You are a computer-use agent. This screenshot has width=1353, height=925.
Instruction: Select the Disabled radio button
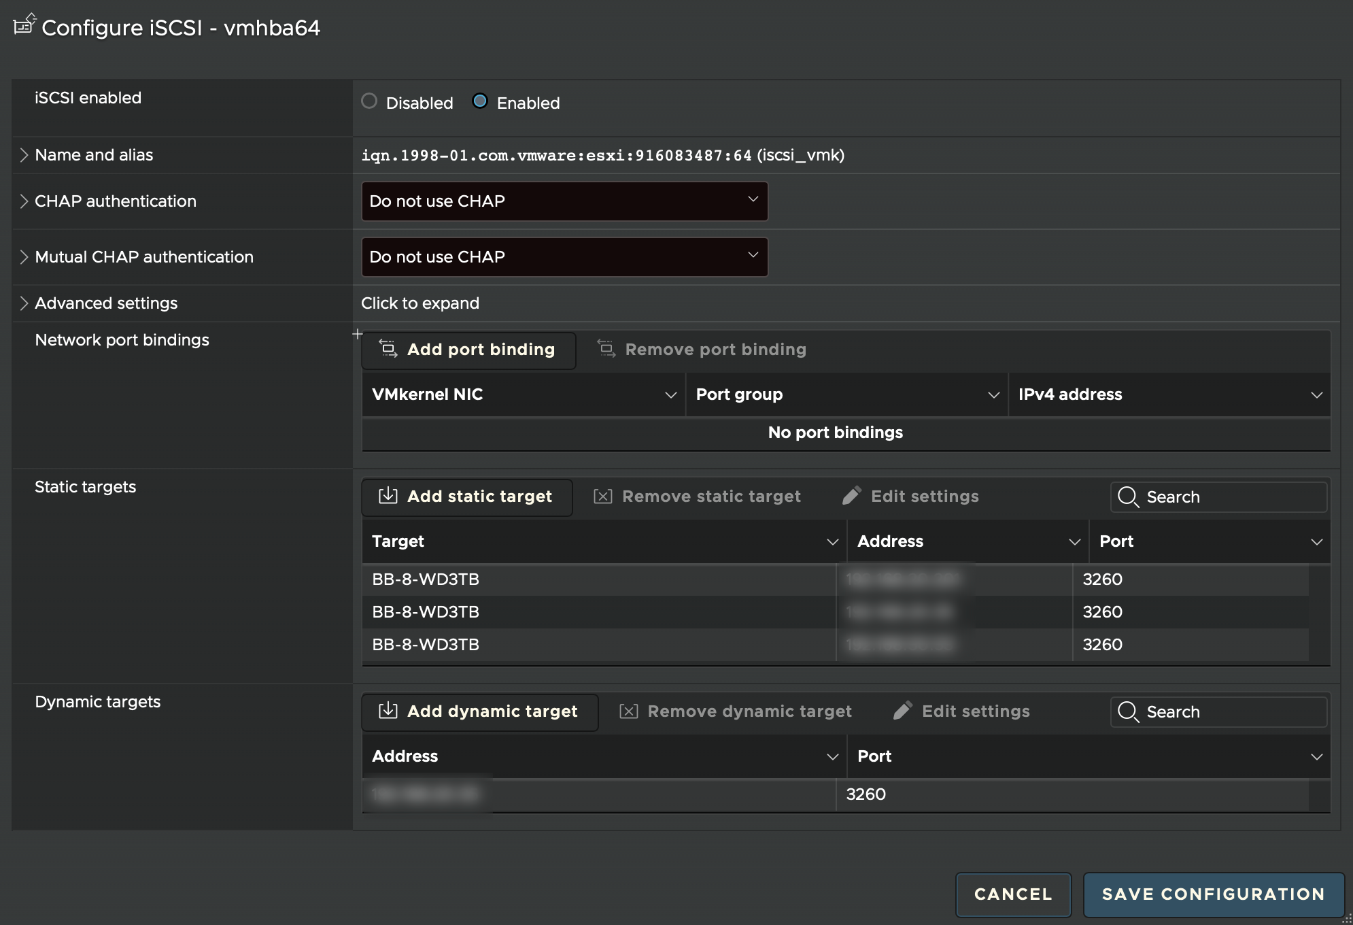pyautogui.click(x=369, y=101)
